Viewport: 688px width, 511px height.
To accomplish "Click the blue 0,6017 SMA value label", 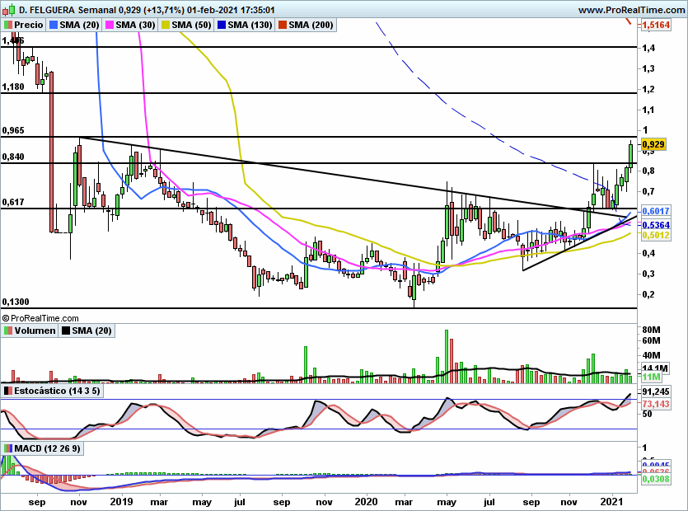I will click(x=656, y=211).
